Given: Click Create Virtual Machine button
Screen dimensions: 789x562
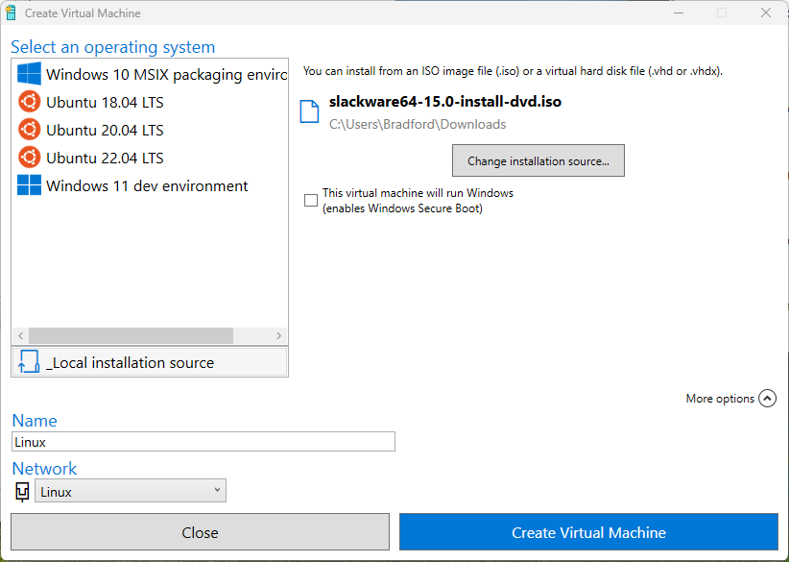Looking at the screenshot, I should tap(588, 532).
